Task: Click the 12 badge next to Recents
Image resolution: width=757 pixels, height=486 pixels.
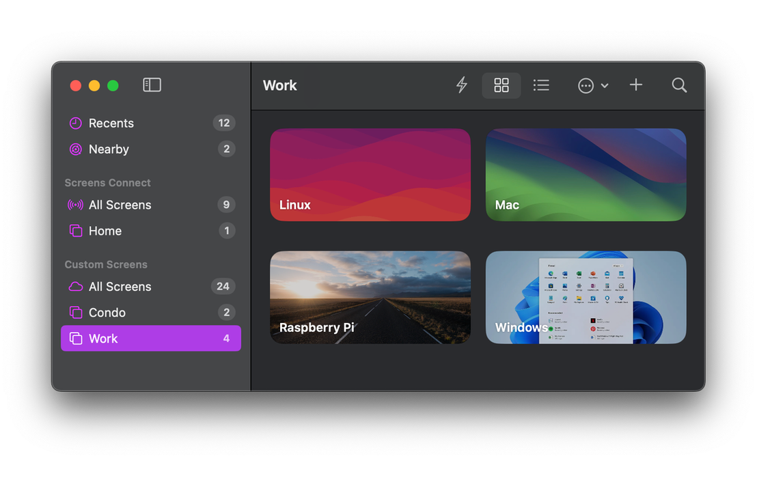Action: point(224,123)
